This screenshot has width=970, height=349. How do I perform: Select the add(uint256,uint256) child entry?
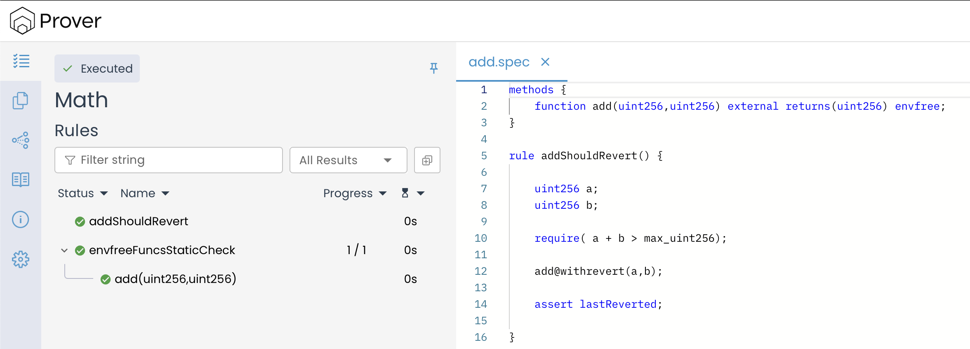pyautogui.click(x=175, y=279)
